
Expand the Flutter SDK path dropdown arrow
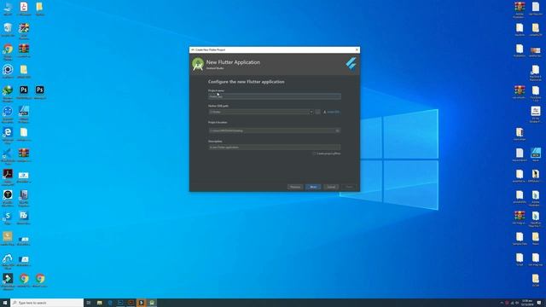pos(311,112)
